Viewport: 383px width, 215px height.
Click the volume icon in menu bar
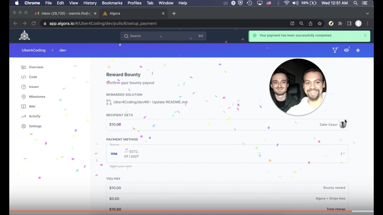[x=295, y=3]
